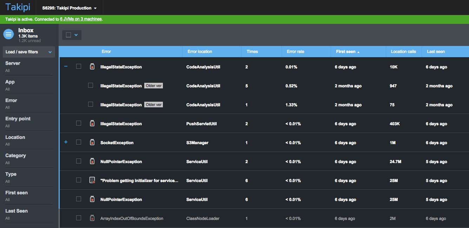Click the sort arrow on First seen column
This screenshot has height=228, width=469.
[358, 52]
